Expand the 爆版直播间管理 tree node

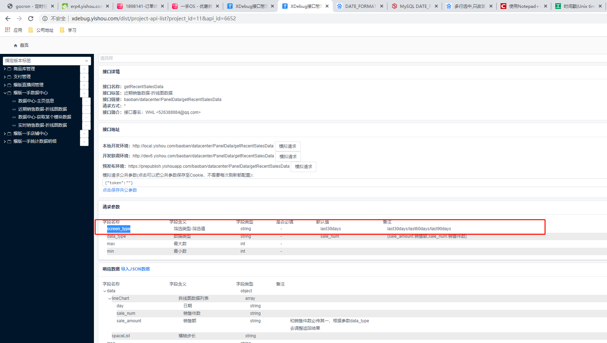click(5, 85)
